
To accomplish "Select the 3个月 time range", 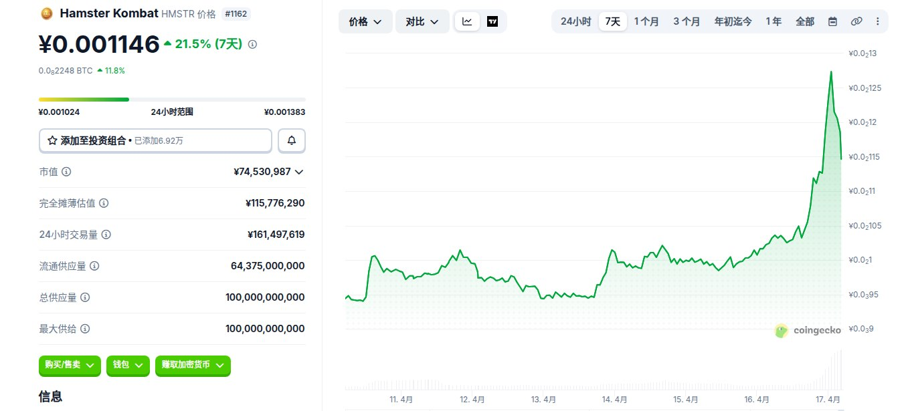I will click(x=687, y=21).
